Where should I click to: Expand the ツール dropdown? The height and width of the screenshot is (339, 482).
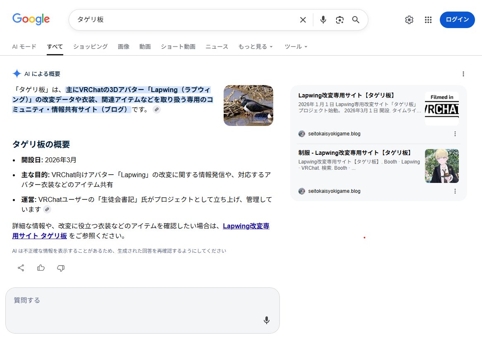pyautogui.click(x=296, y=47)
